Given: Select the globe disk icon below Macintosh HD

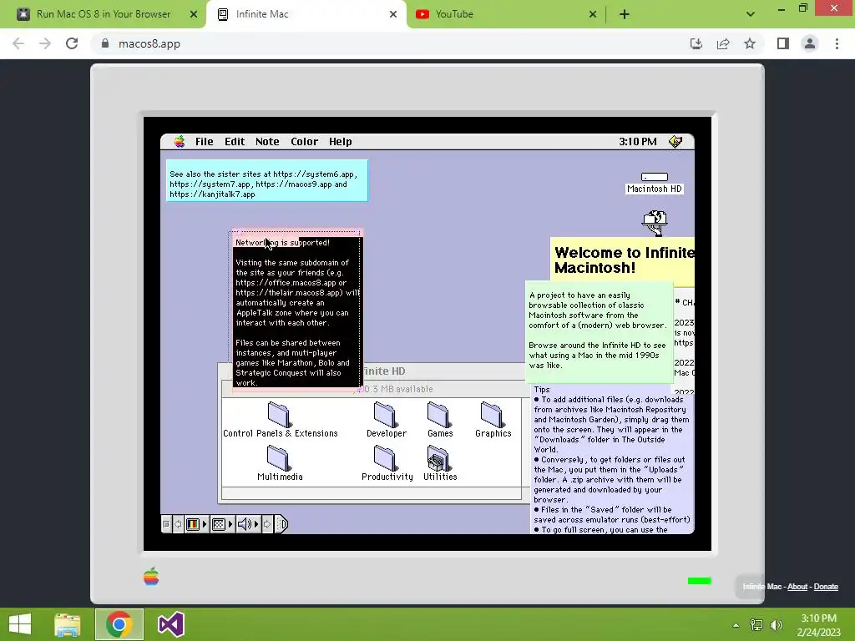Looking at the screenshot, I should [x=655, y=223].
